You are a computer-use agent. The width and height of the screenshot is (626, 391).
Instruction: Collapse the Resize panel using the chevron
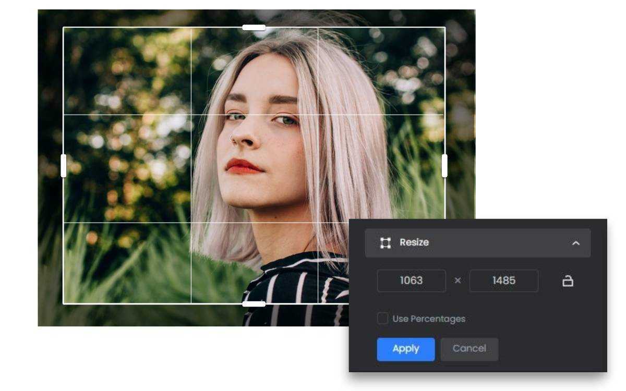coord(576,242)
